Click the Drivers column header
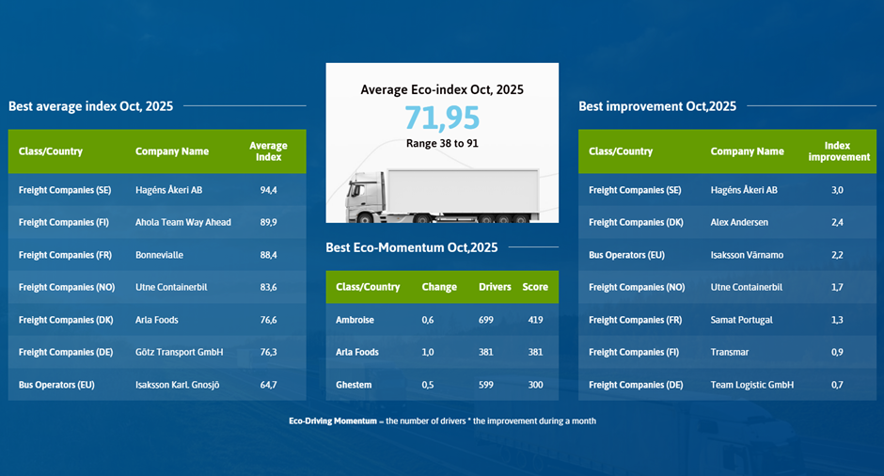The height and width of the screenshot is (476, 884). pyautogui.click(x=495, y=287)
